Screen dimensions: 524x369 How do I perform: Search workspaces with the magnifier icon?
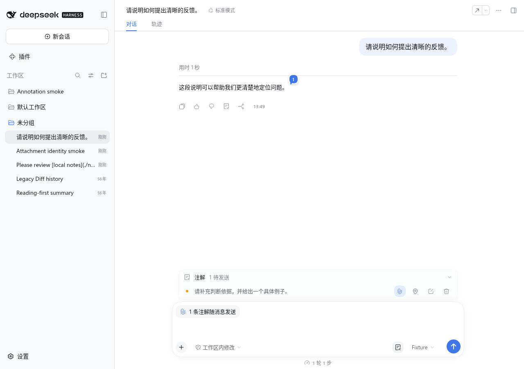78,75
